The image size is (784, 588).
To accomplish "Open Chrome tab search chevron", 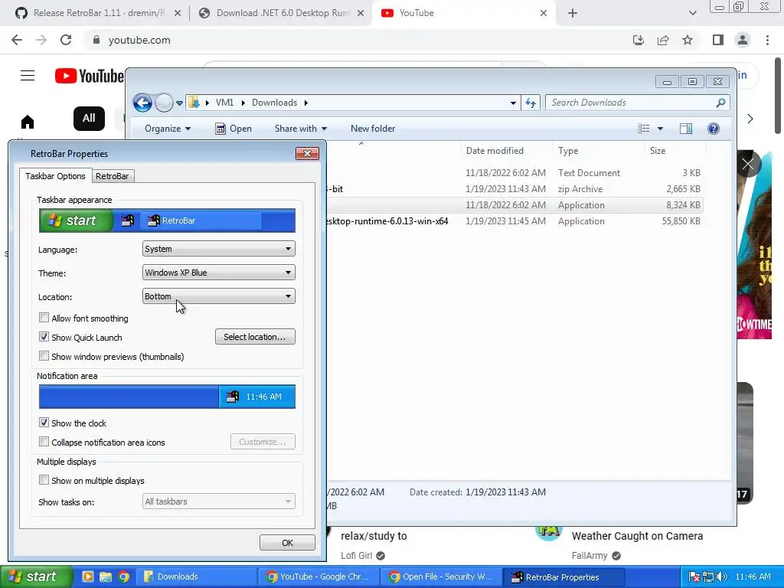I will coord(692,14).
